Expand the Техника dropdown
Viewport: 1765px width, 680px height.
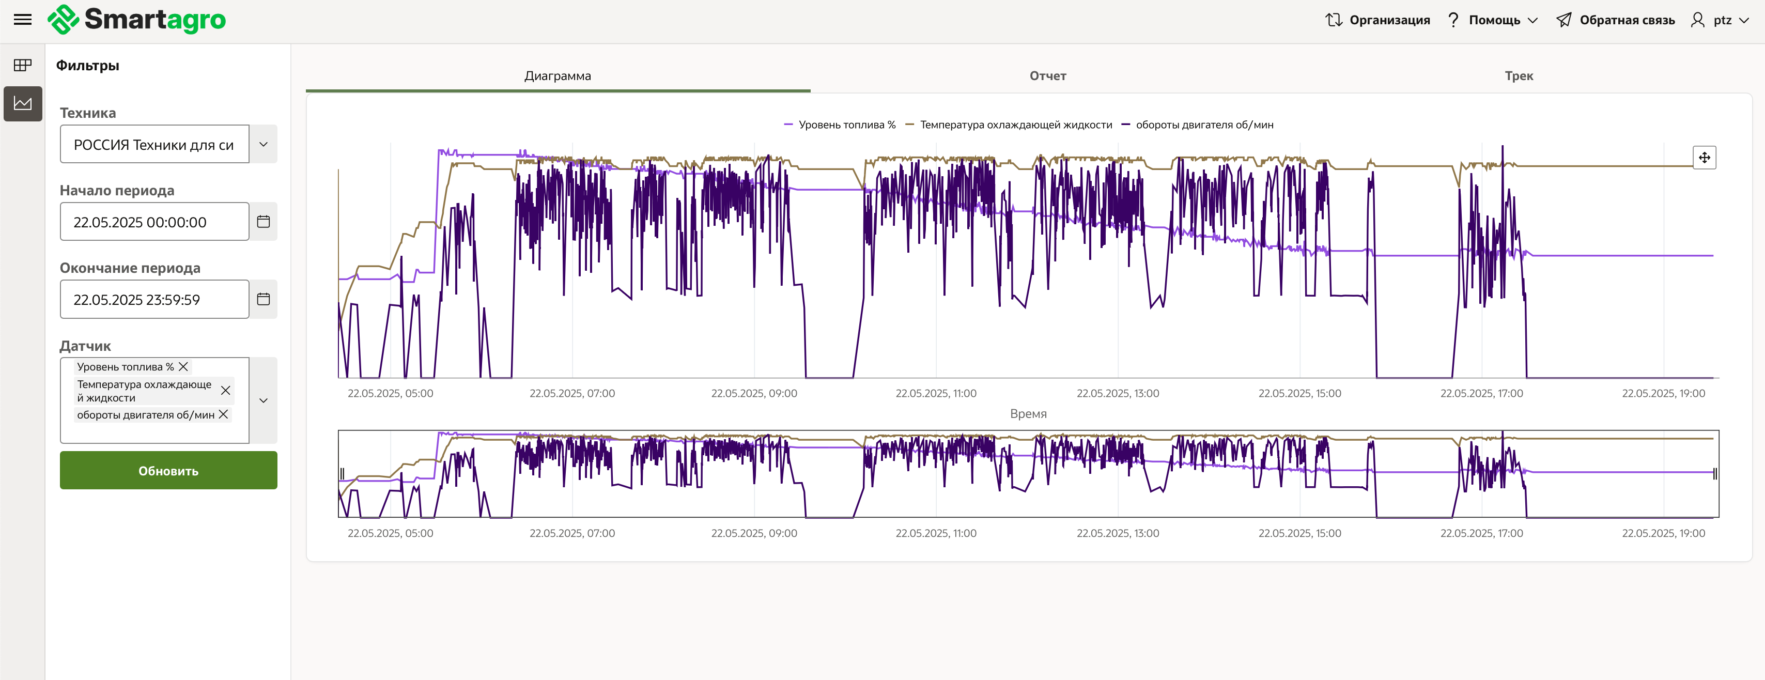tap(263, 144)
